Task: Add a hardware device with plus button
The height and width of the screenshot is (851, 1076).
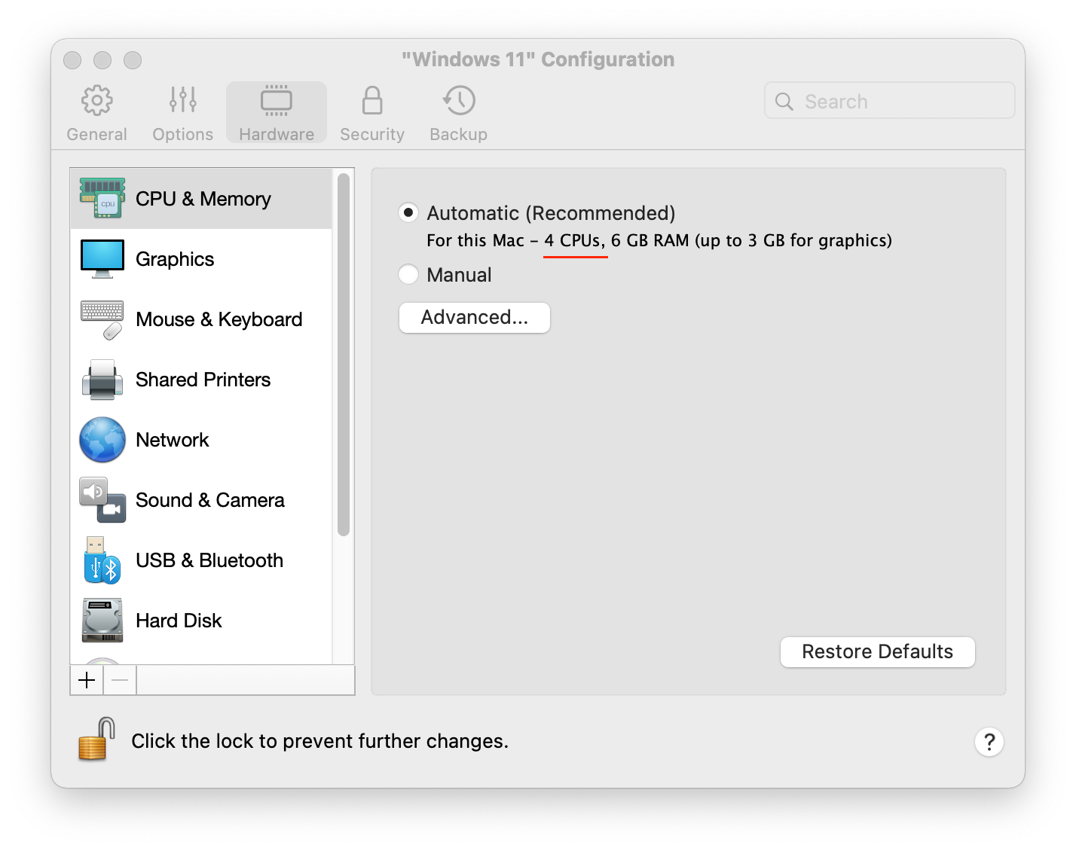Action: click(x=87, y=681)
